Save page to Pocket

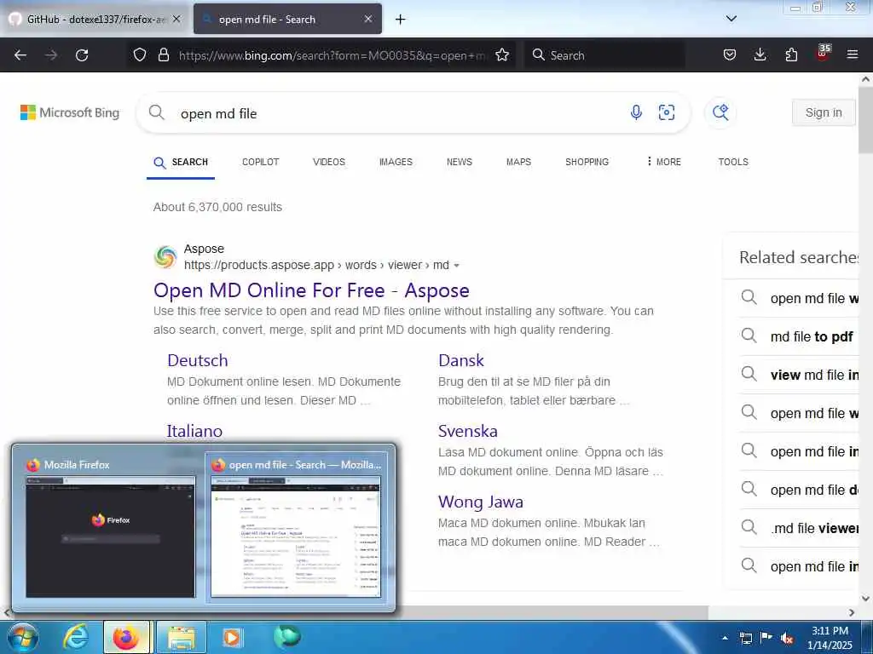coord(730,54)
